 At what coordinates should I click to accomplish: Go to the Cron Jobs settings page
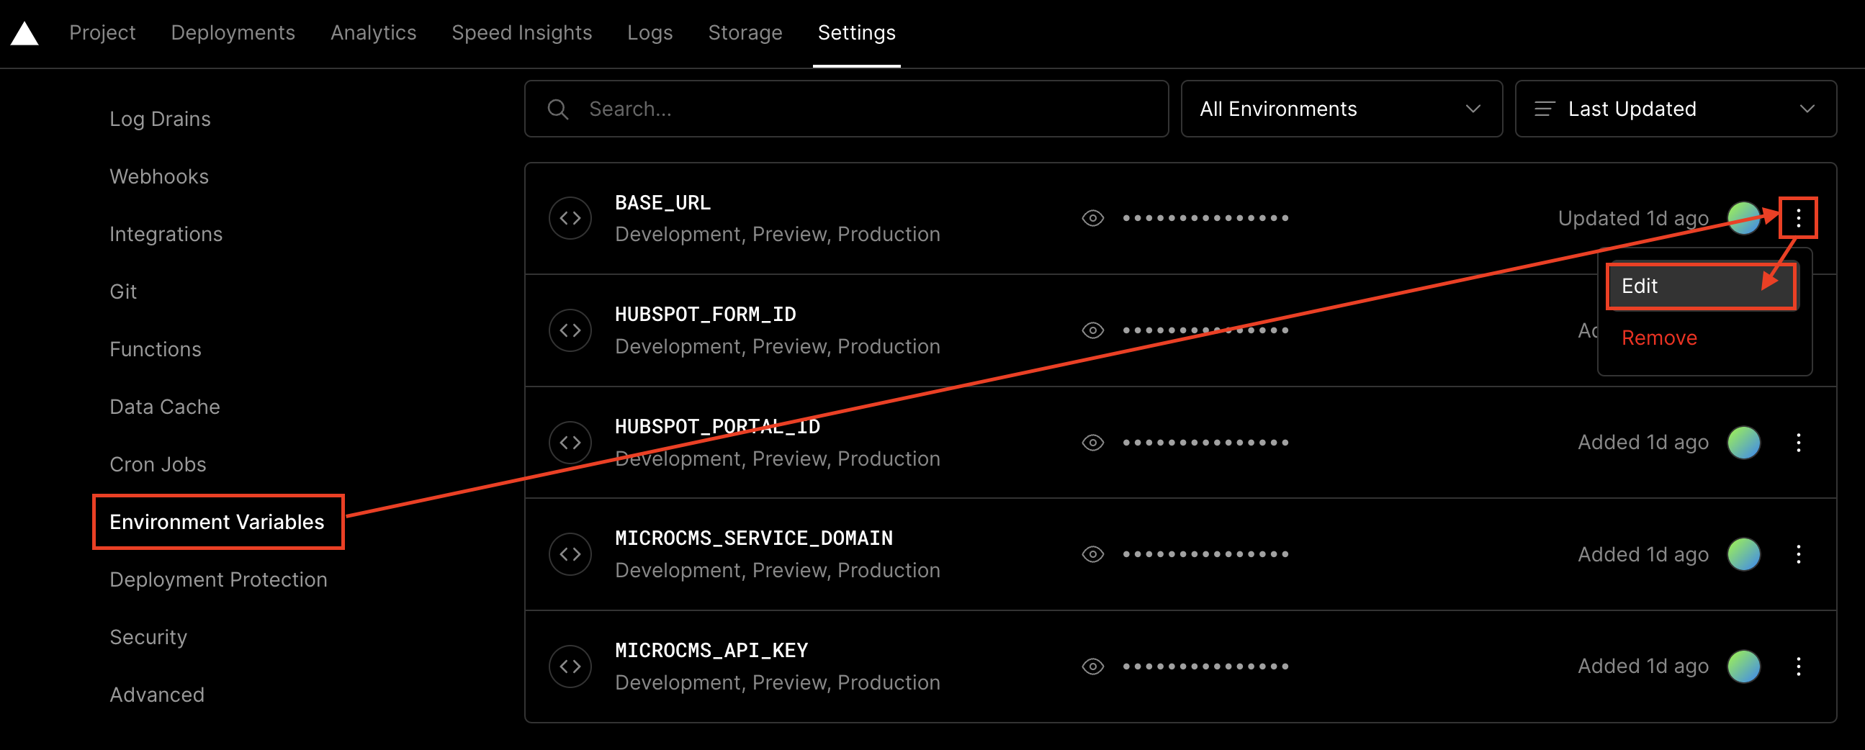coord(157,464)
